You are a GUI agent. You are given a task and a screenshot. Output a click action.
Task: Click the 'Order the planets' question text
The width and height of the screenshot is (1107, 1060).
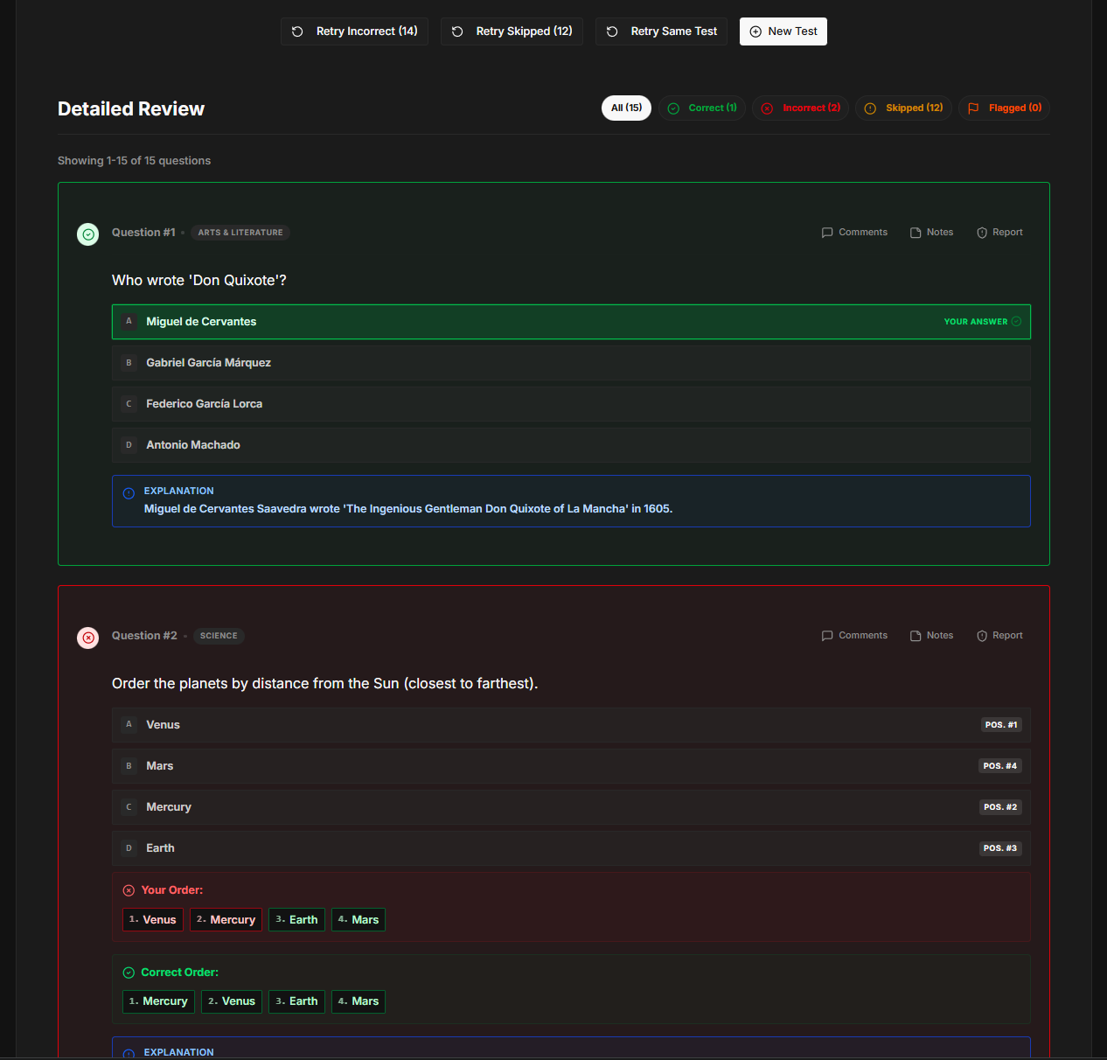[x=325, y=684]
